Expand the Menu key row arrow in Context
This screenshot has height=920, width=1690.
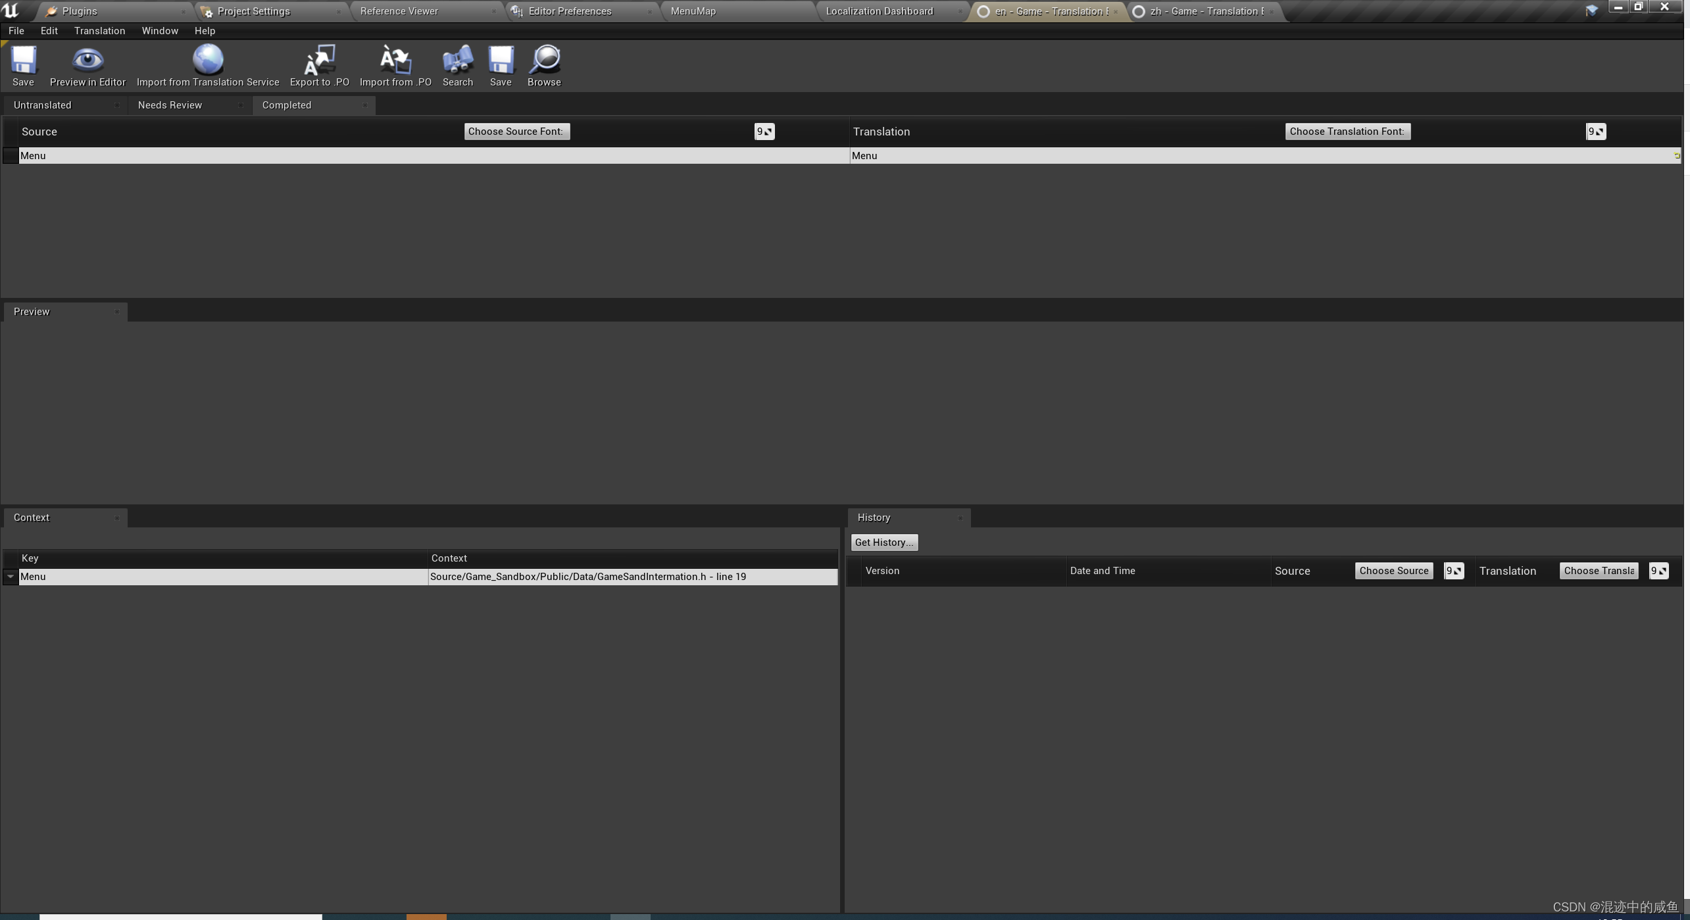point(11,577)
